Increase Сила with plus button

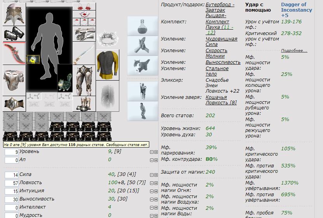click(x=156, y=175)
